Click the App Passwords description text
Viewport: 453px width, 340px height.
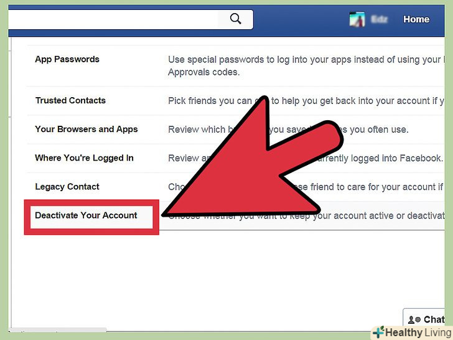point(306,65)
